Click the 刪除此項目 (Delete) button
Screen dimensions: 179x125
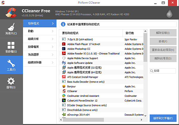point(163,58)
